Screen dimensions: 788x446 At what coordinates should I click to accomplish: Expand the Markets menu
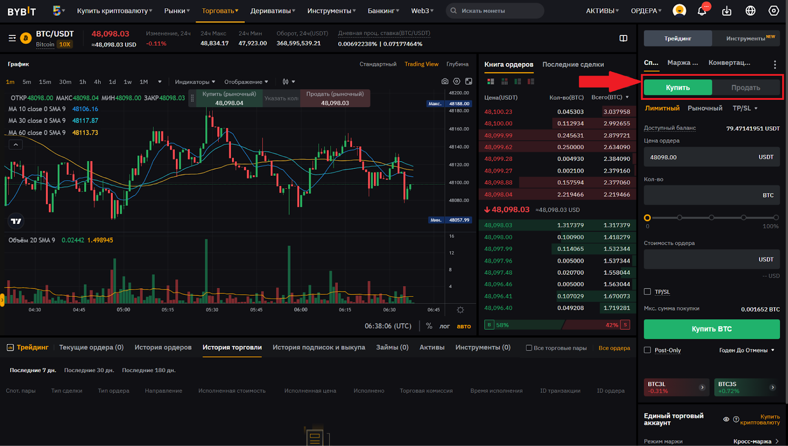pyautogui.click(x=177, y=11)
